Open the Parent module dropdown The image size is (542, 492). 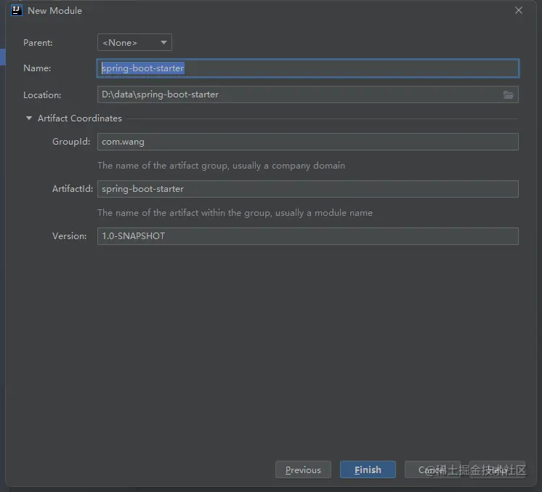(x=134, y=43)
